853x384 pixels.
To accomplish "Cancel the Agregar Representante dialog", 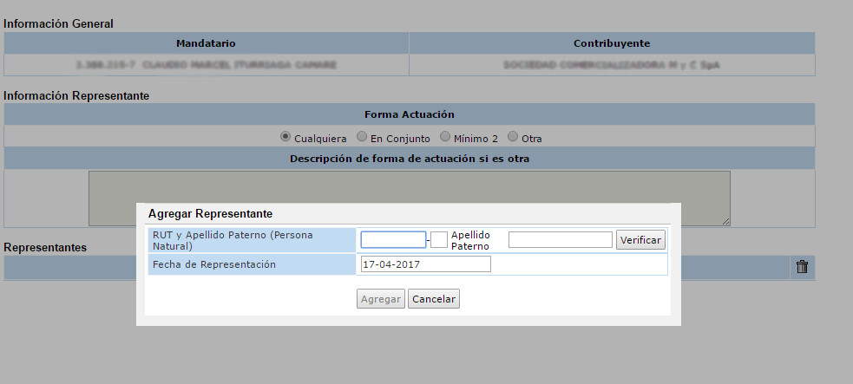I will click(x=434, y=299).
